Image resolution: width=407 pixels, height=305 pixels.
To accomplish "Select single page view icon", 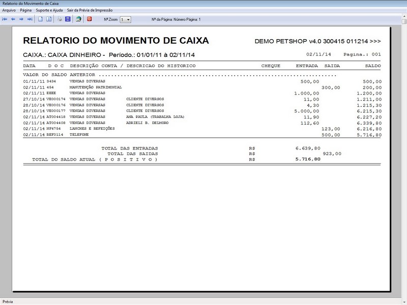I will click(x=40, y=19).
